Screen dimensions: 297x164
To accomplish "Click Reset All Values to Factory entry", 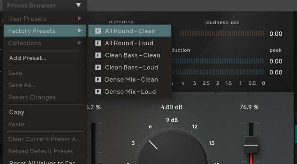I will [x=45, y=162].
